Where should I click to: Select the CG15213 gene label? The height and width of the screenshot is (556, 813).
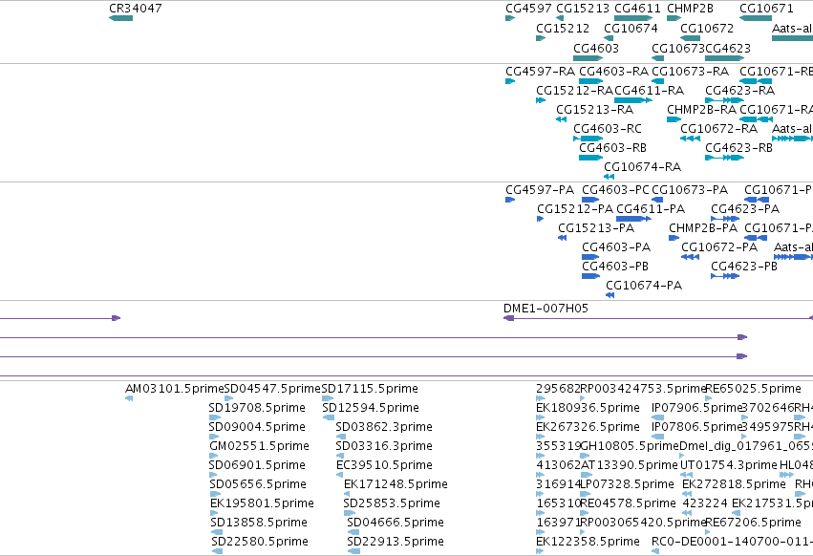582,9
